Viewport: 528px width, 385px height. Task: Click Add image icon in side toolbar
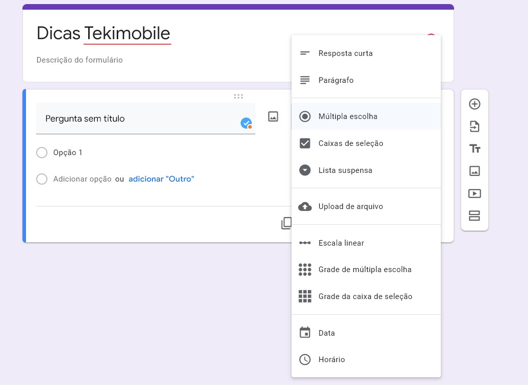tap(474, 171)
